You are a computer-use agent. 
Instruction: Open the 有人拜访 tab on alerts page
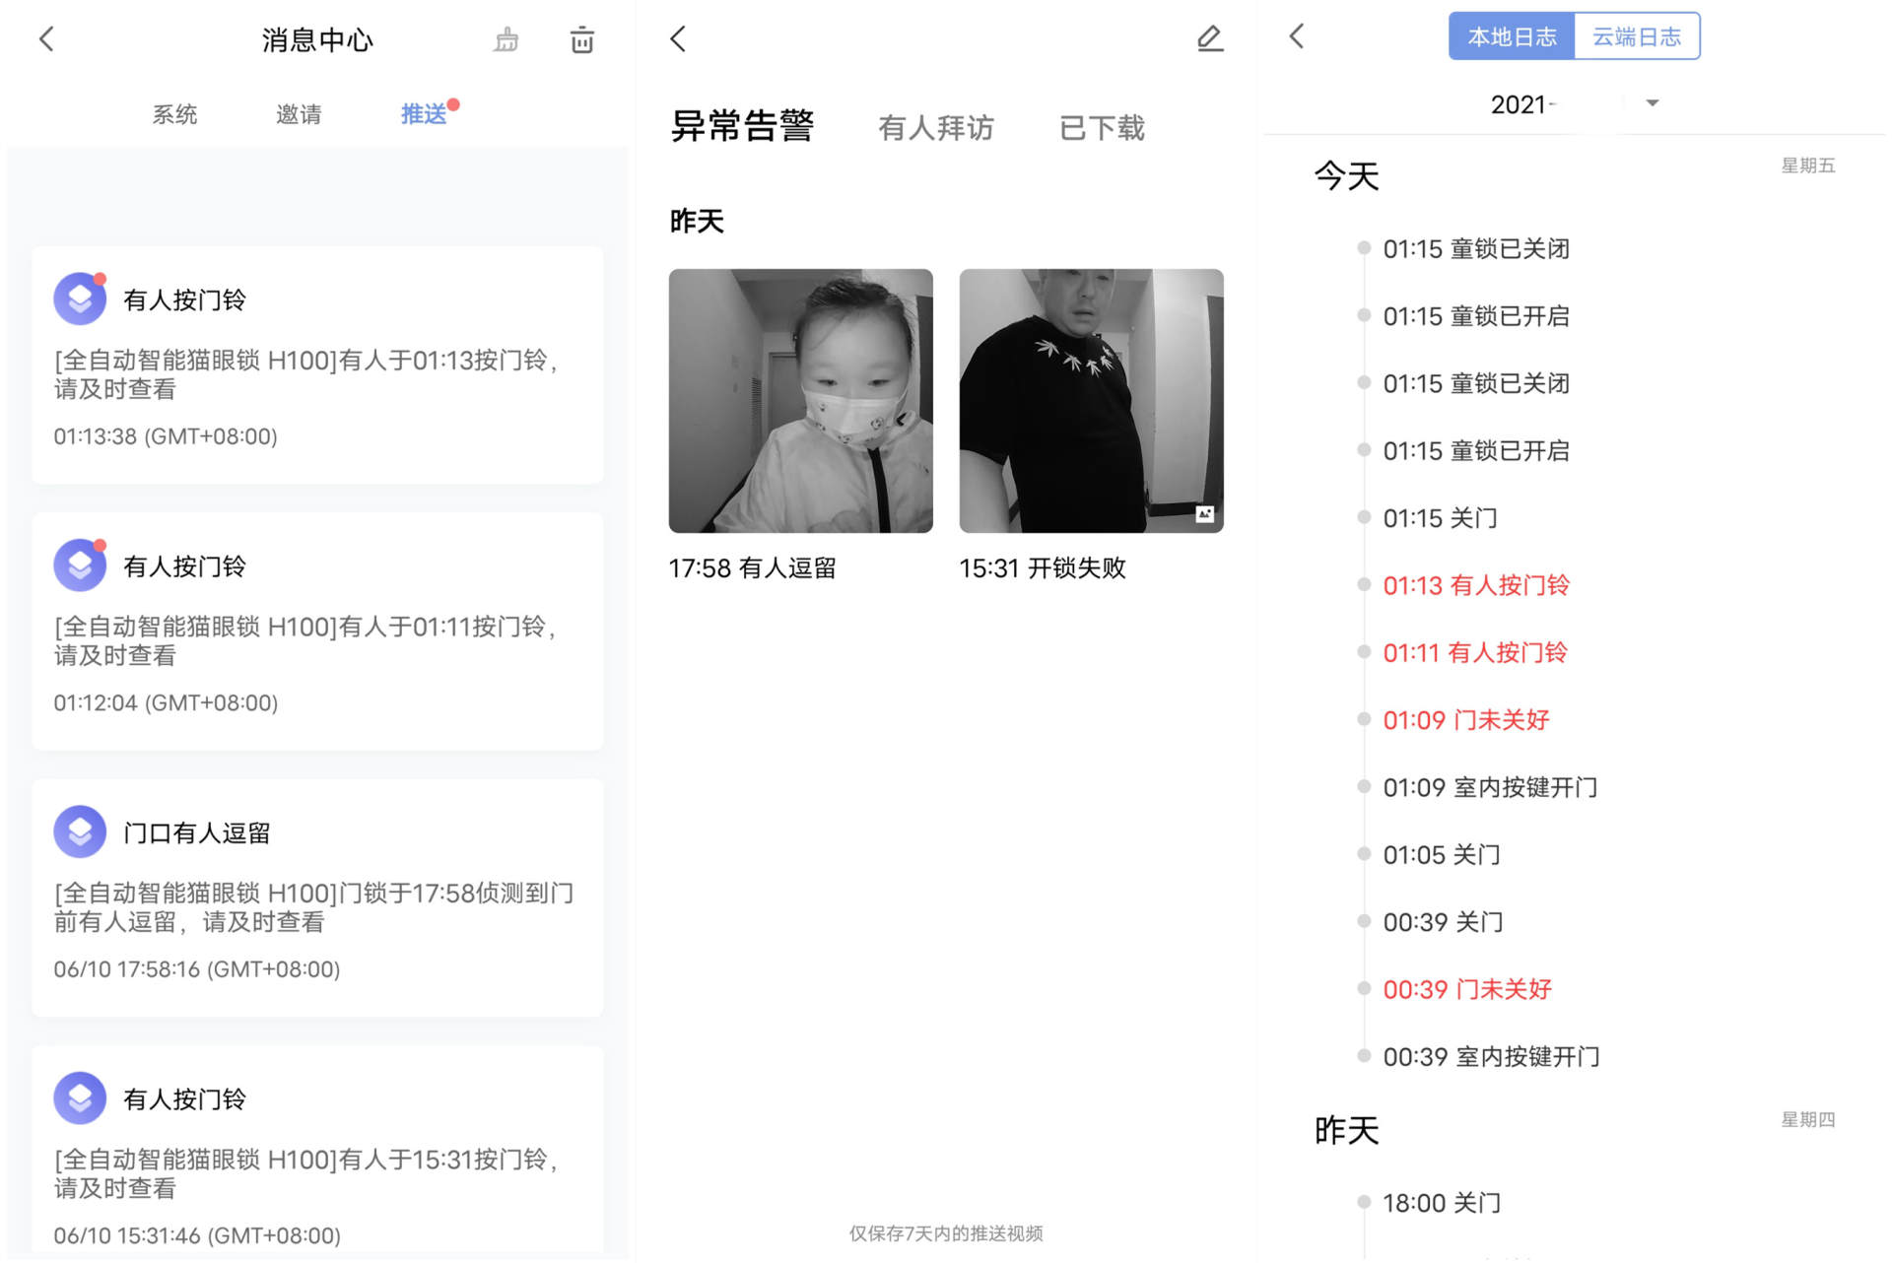935,127
